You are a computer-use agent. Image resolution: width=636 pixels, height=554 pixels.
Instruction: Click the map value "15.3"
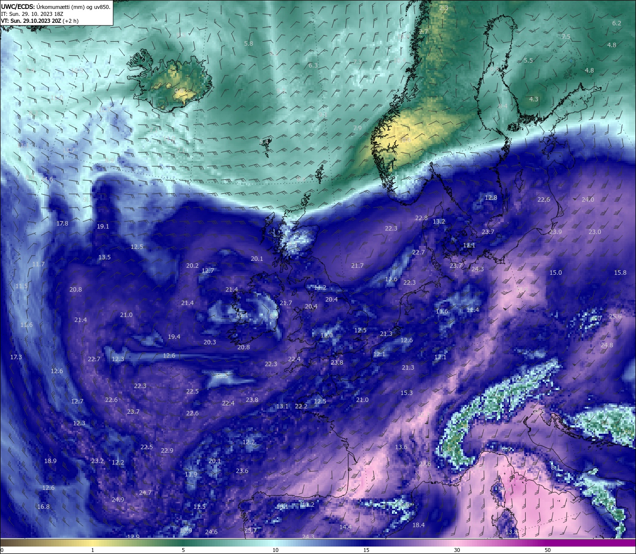[x=406, y=393]
